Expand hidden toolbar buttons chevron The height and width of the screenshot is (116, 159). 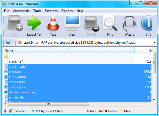(154, 15)
